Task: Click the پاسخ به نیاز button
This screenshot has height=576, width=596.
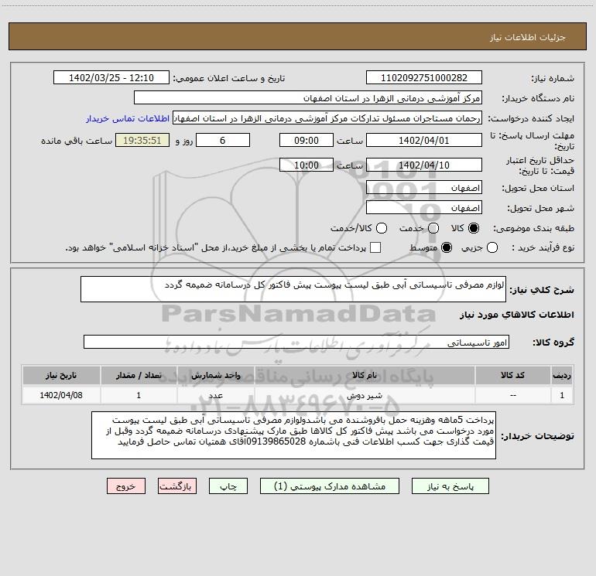Action: pyautogui.click(x=450, y=486)
